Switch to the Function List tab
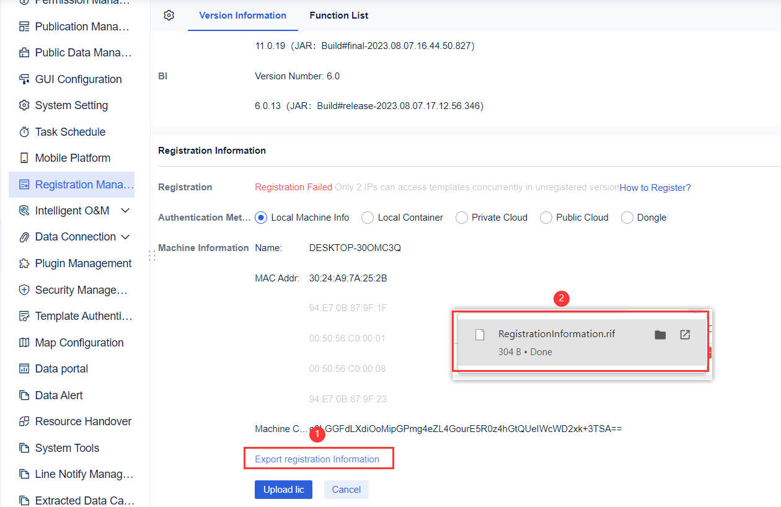 click(x=338, y=15)
